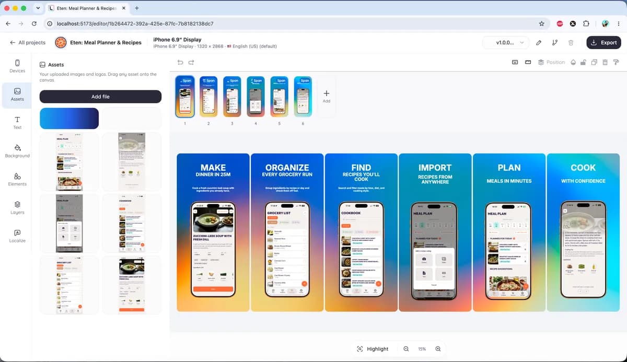Click the iPhone 6.9" Display title
The image size is (627, 362).
click(x=177, y=40)
